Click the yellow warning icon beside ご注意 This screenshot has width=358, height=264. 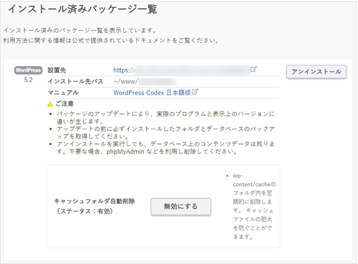click(x=50, y=104)
